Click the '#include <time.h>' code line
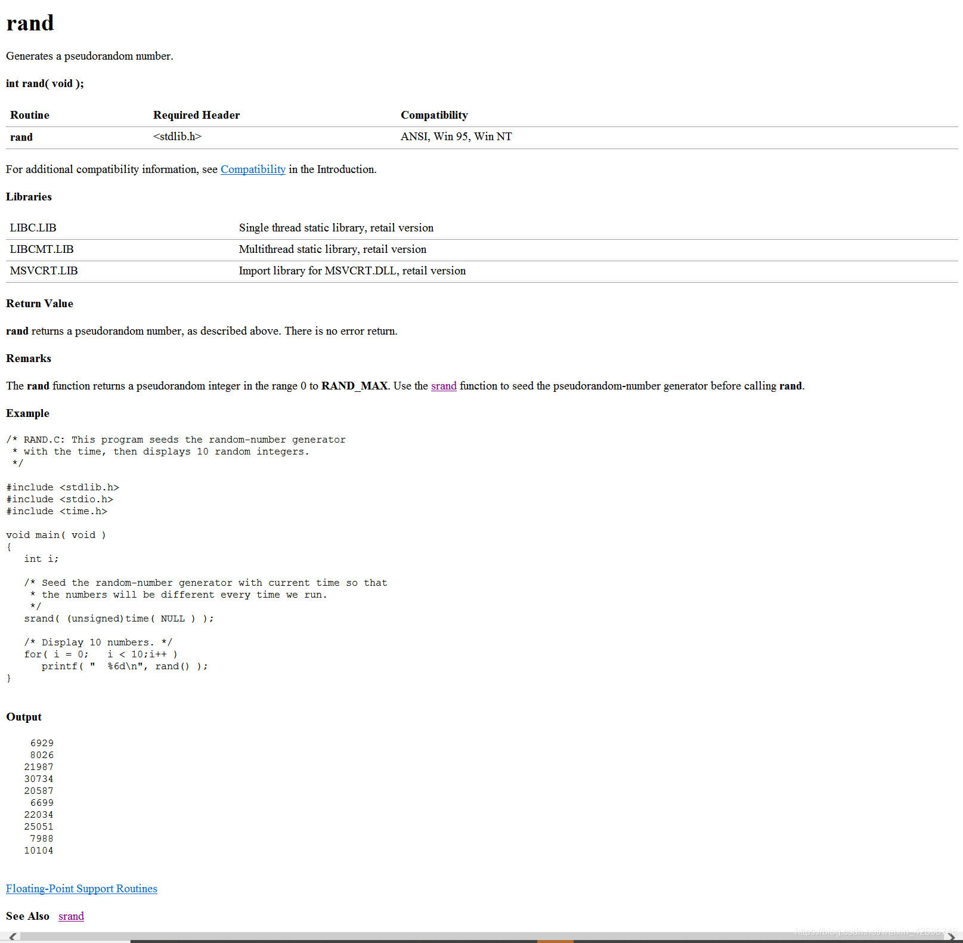This screenshot has height=943, width=963. pyautogui.click(x=57, y=511)
